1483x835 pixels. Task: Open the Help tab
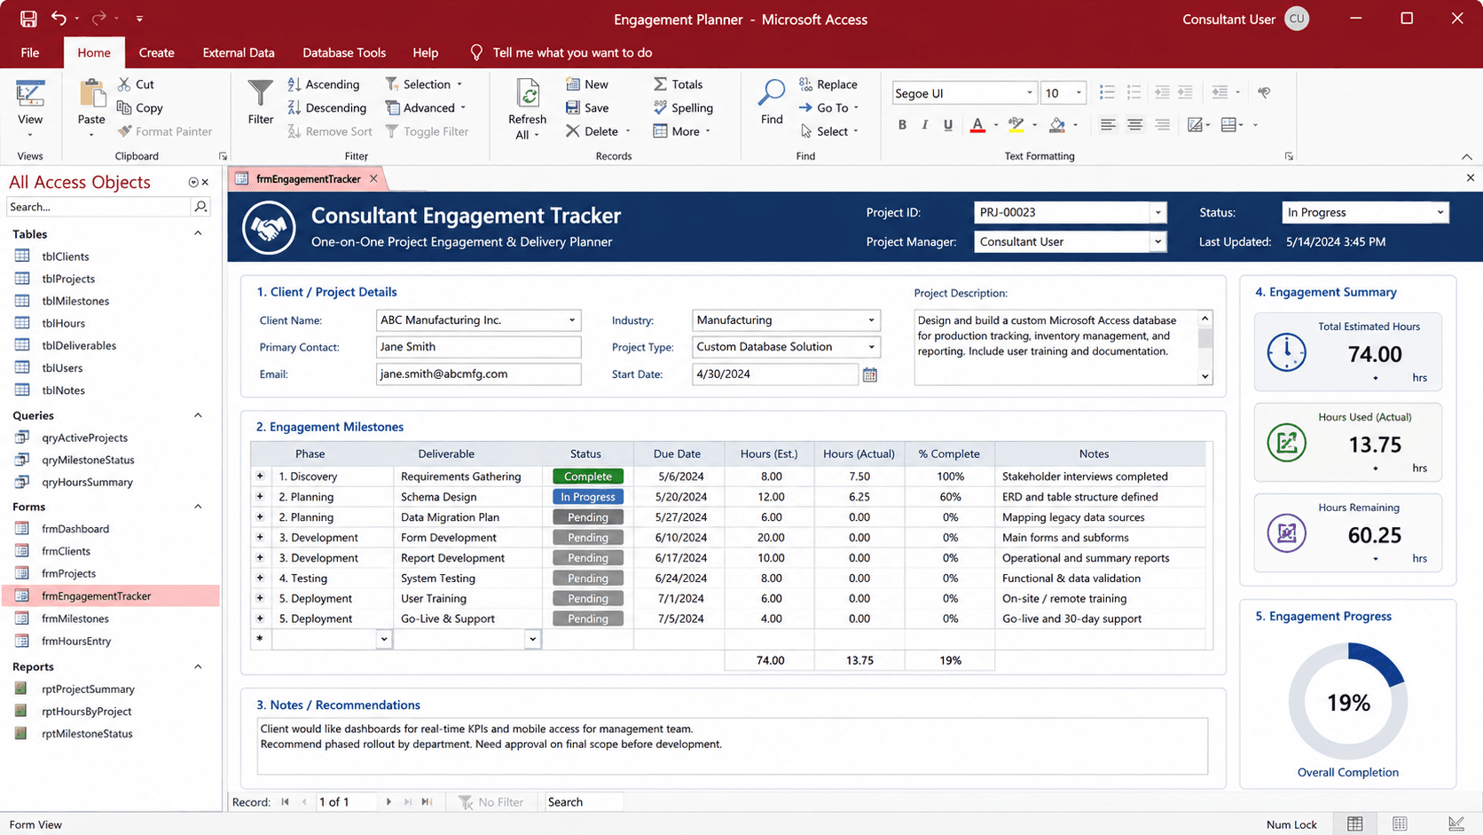[425, 52]
